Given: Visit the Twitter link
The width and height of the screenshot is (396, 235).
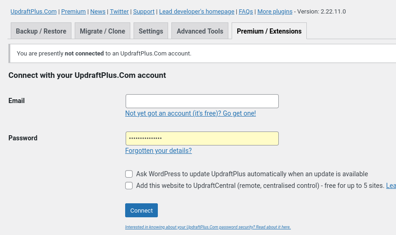Looking at the screenshot, I should tap(119, 11).
